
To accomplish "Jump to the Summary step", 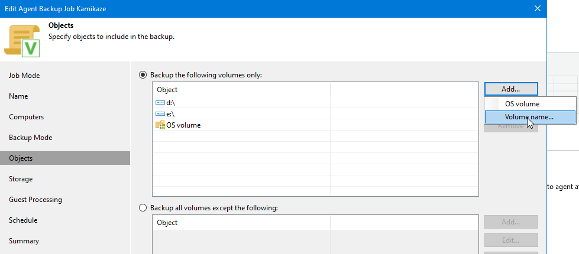I will tap(24, 241).
